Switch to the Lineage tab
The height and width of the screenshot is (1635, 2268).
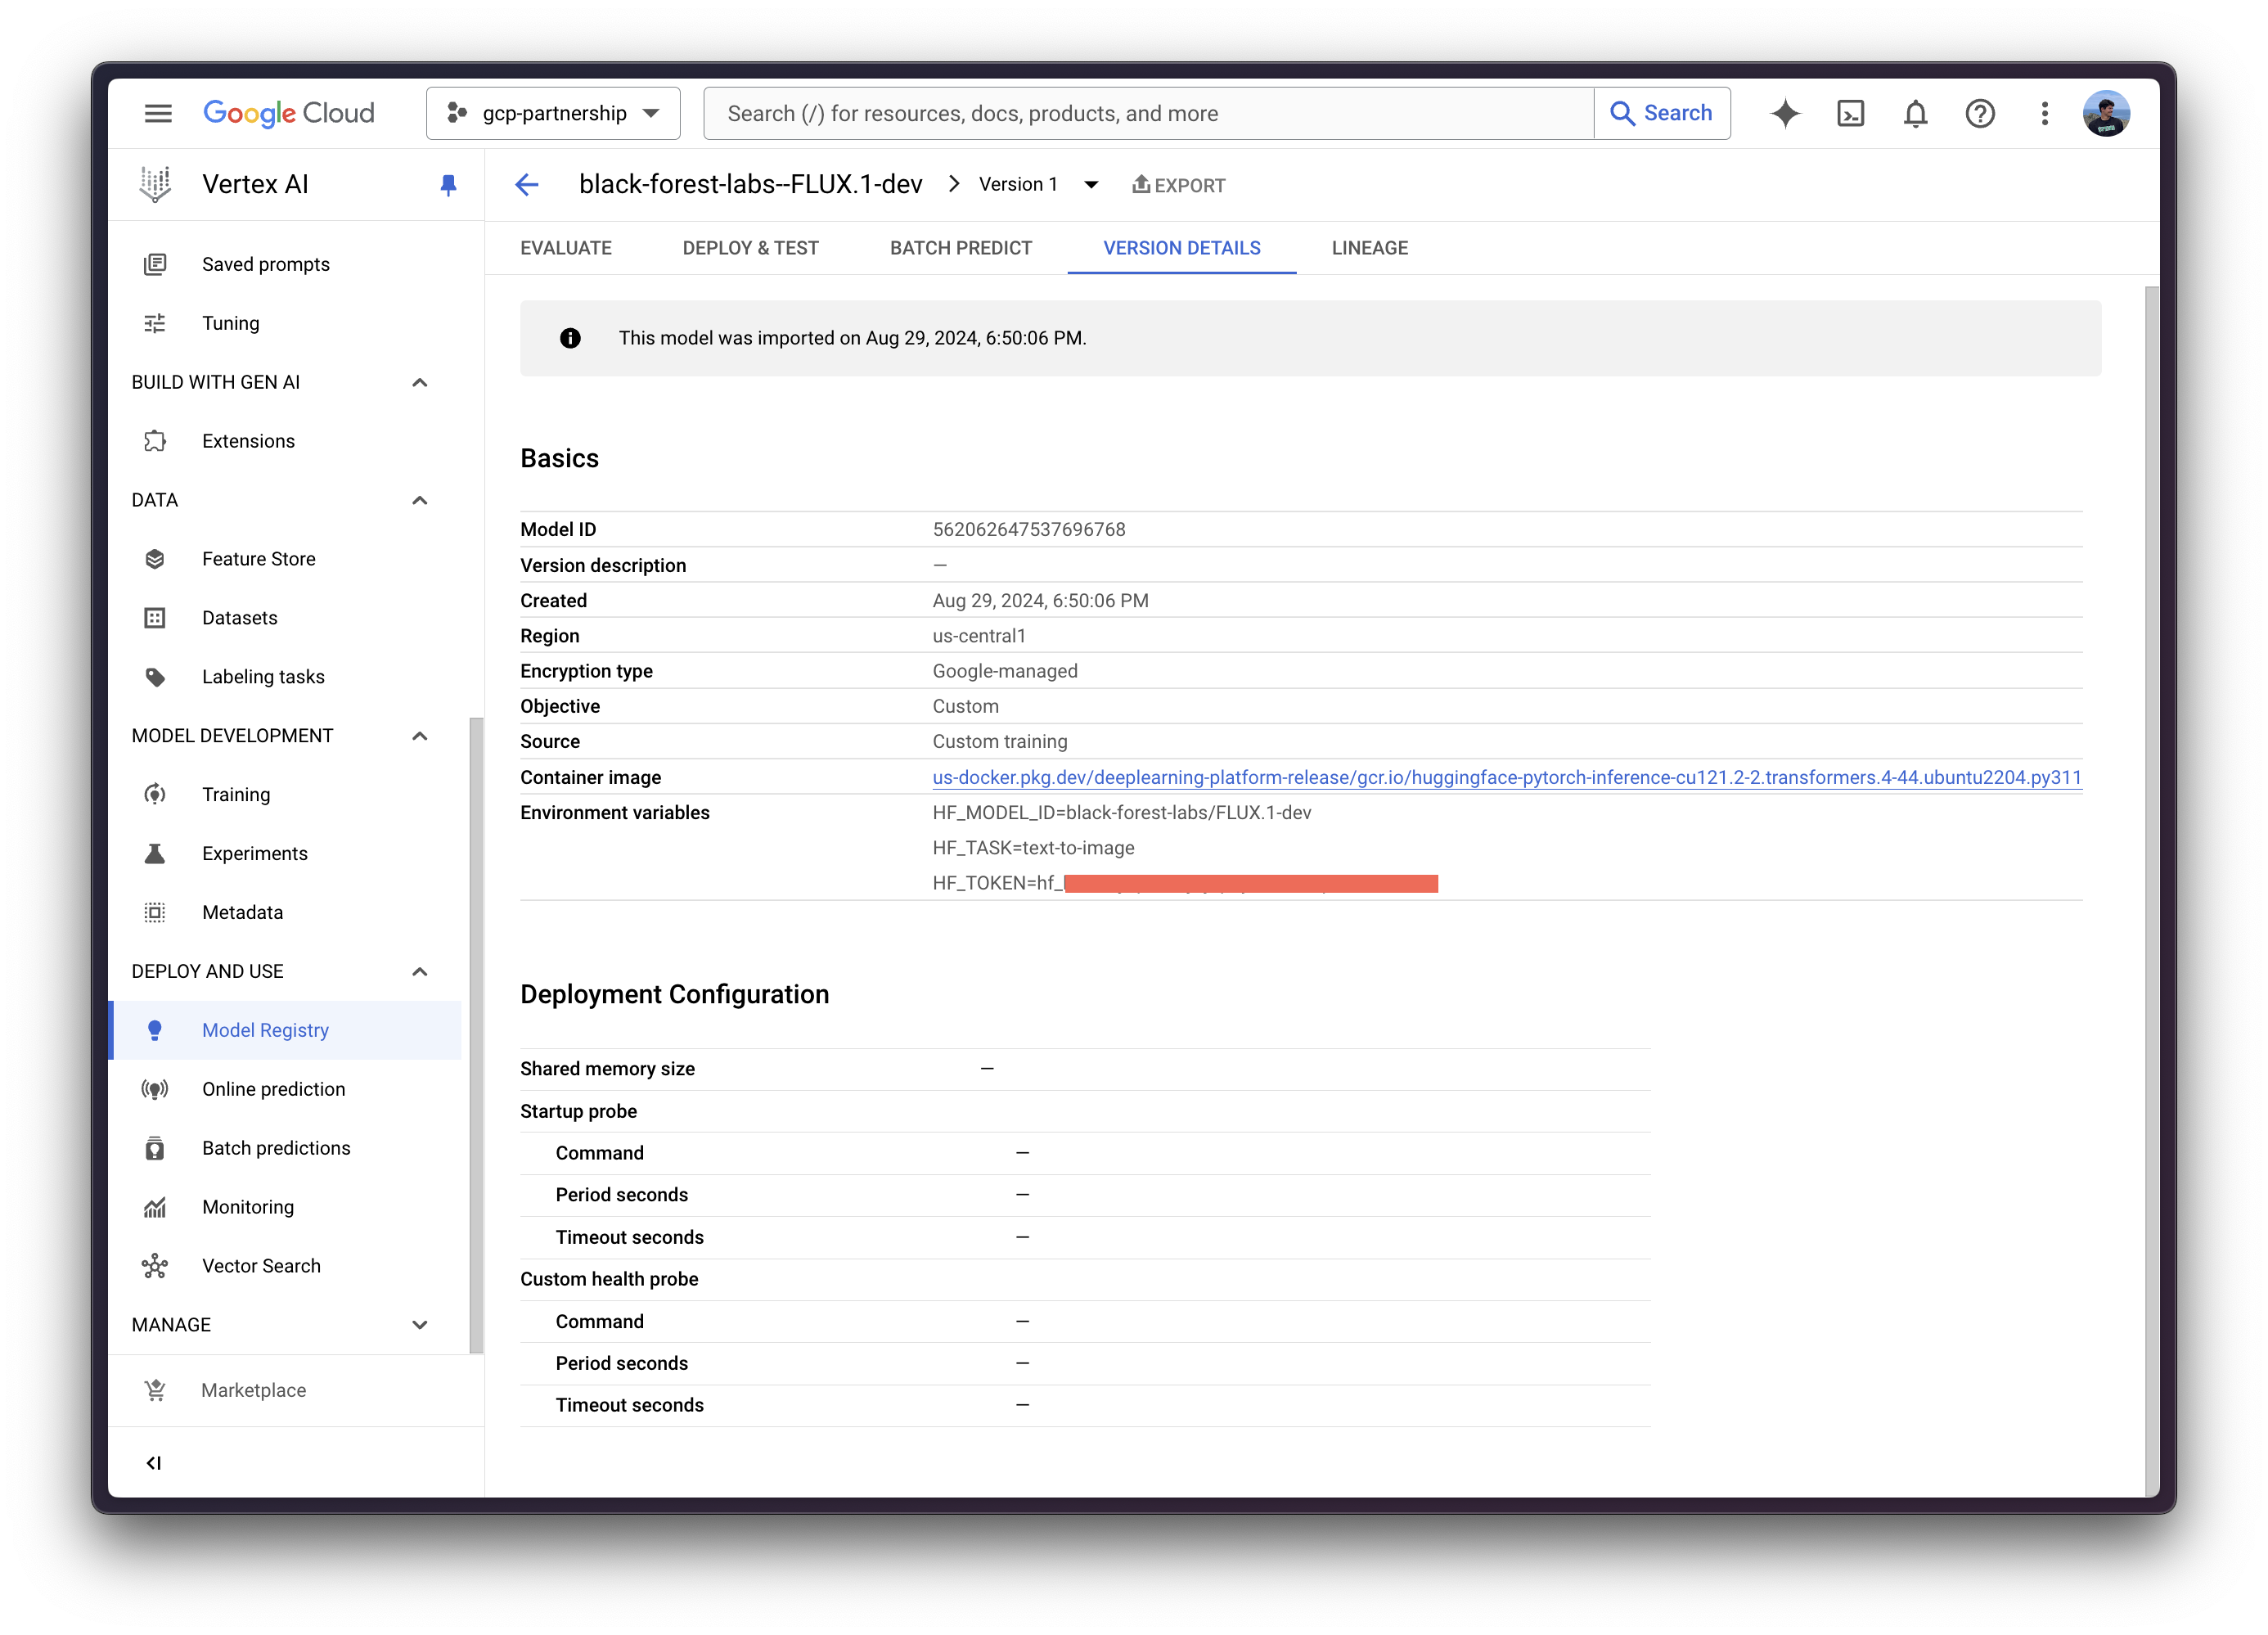pos(1369,248)
